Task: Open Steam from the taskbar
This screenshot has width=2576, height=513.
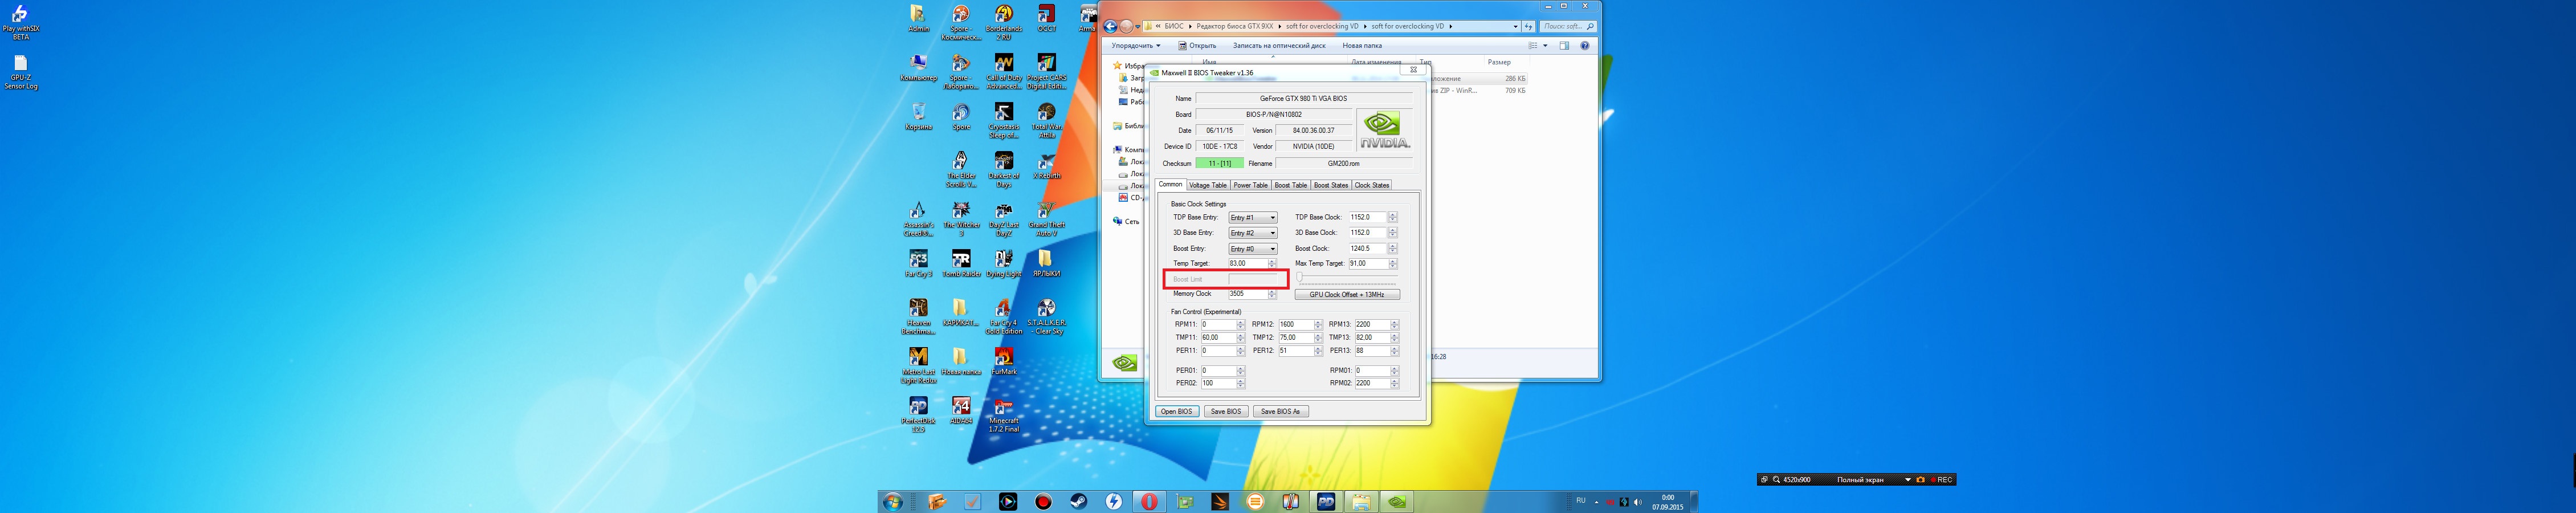Action: (1079, 501)
